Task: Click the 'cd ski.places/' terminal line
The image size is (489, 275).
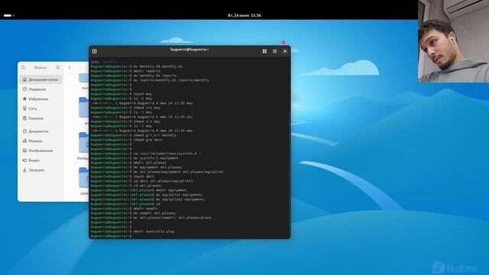Action: (126, 186)
